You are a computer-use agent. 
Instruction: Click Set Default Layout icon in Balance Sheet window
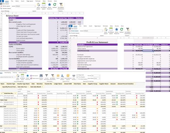click(44, 5)
